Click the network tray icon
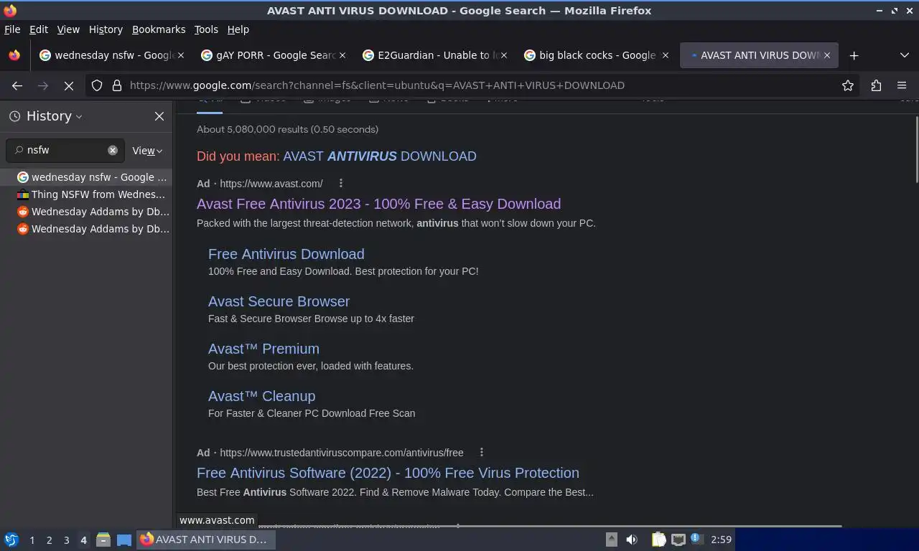This screenshot has height=551, width=919. 678,540
